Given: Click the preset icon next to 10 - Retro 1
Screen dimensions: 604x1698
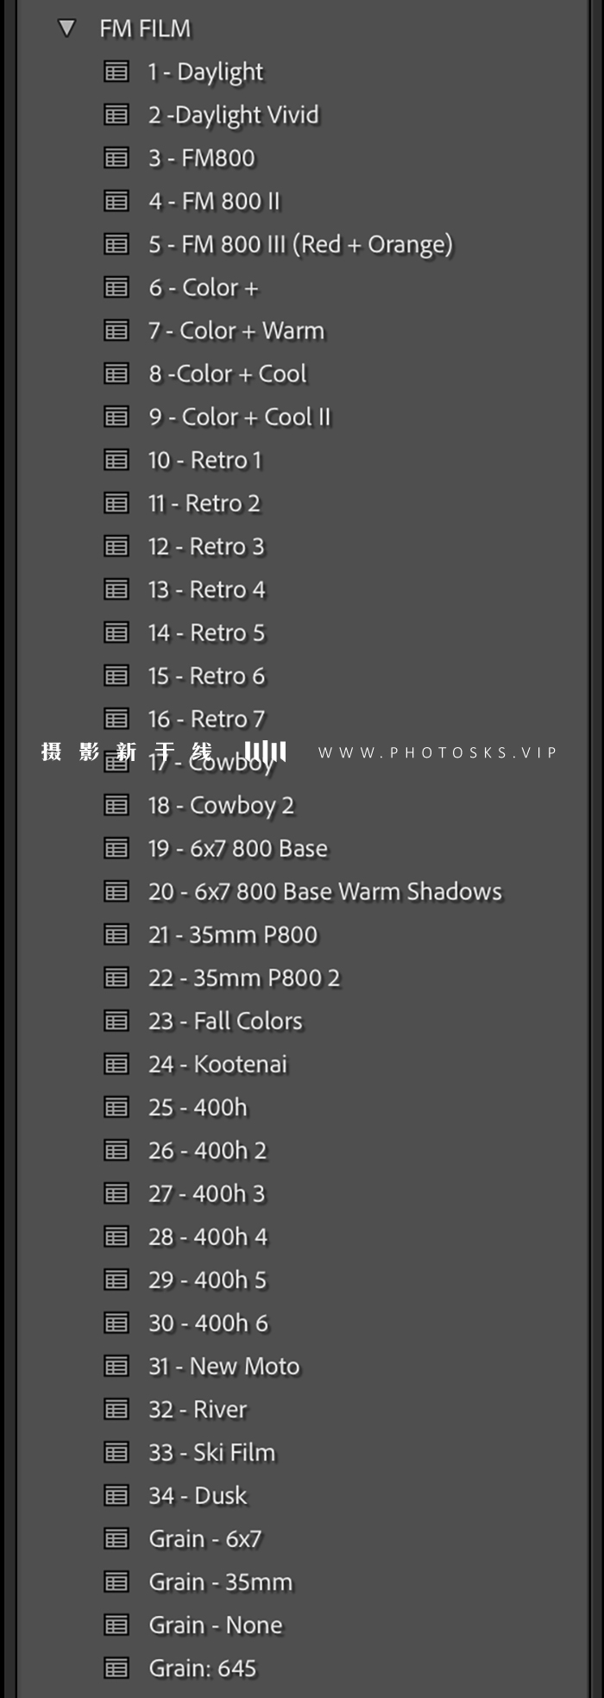Looking at the screenshot, I should pyautogui.click(x=116, y=460).
